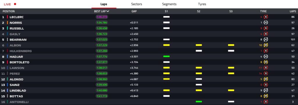Click the POSITION column header

tap(8, 11)
